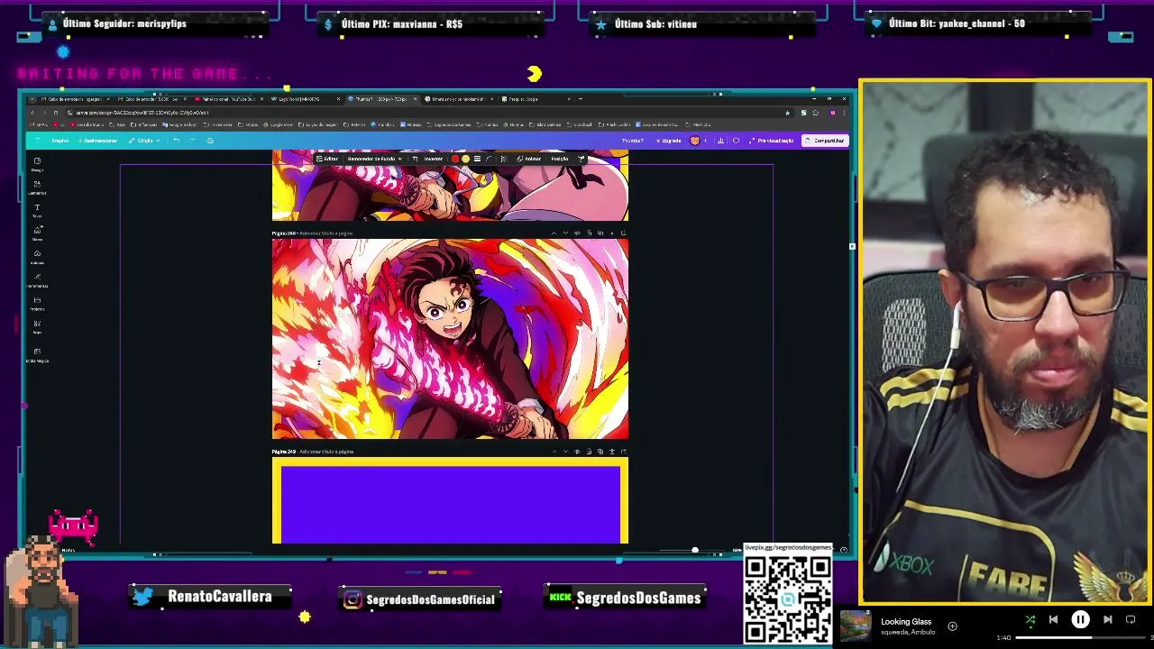Open the Uploads panel in sidebar
This screenshot has width=1154, height=649.
(x=37, y=257)
